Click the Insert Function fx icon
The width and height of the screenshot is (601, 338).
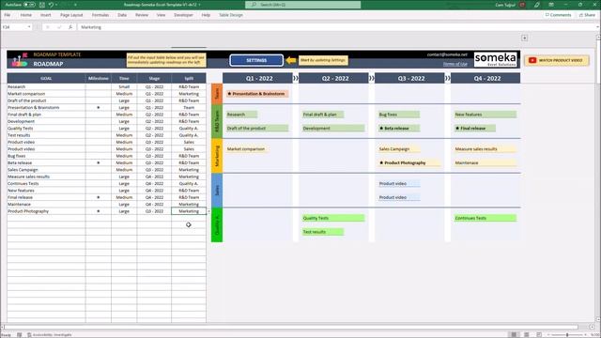tap(70, 27)
